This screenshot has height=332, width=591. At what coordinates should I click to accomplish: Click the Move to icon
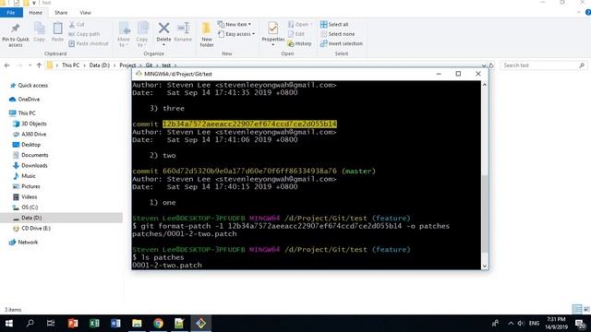coord(124,29)
